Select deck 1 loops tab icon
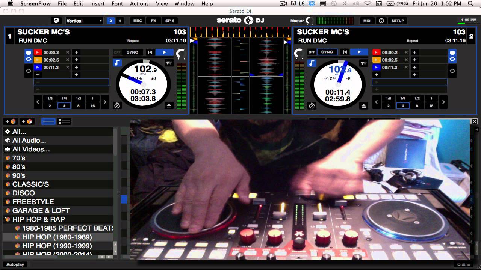The width and height of the screenshot is (481, 270). point(28,59)
